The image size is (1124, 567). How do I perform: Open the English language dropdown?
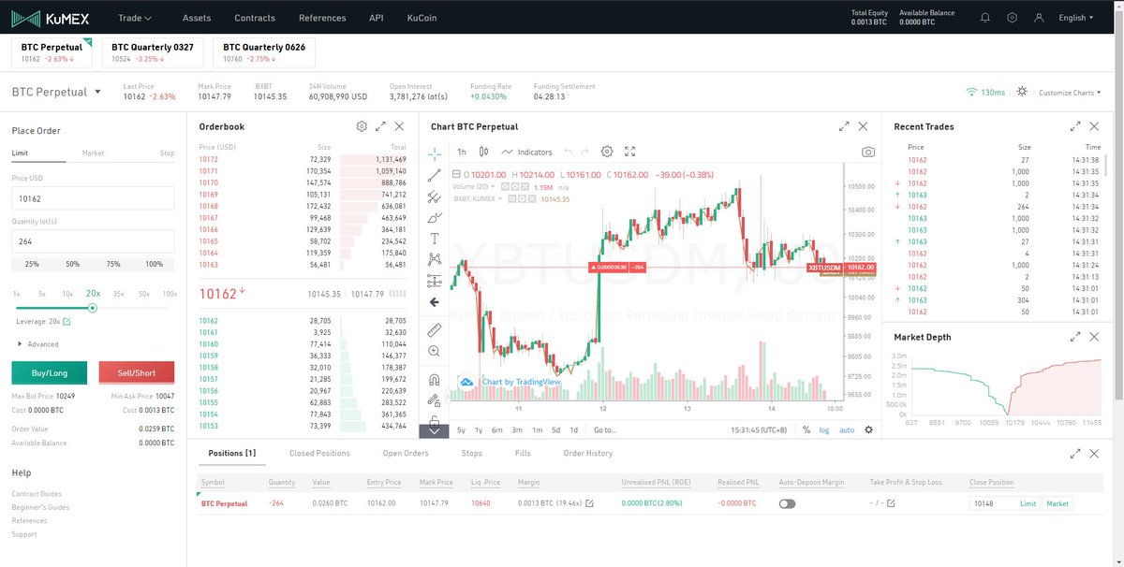tap(1075, 18)
